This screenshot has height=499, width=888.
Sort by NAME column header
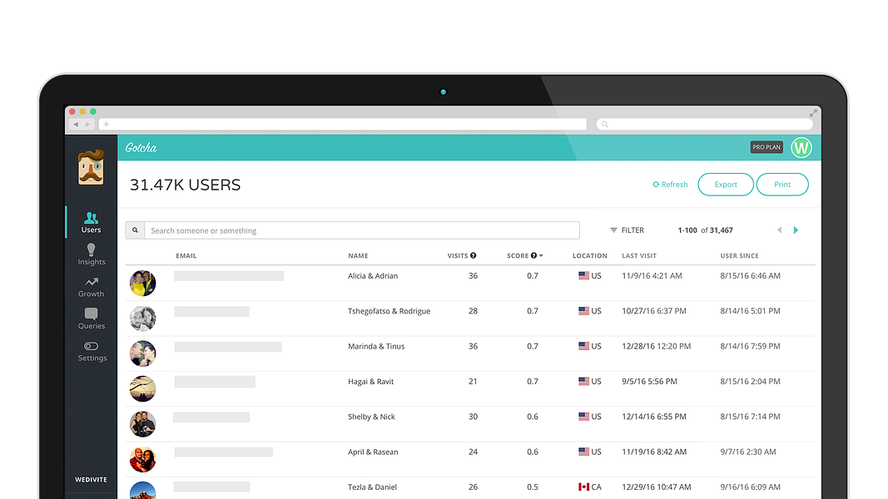pyautogui.click(x=358, y=255)
